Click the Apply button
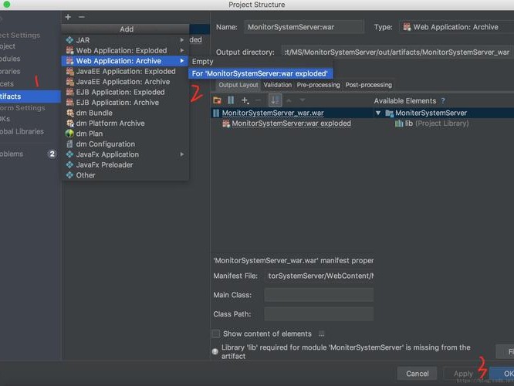This screenshot has height=386, width=514. [463, 374]
